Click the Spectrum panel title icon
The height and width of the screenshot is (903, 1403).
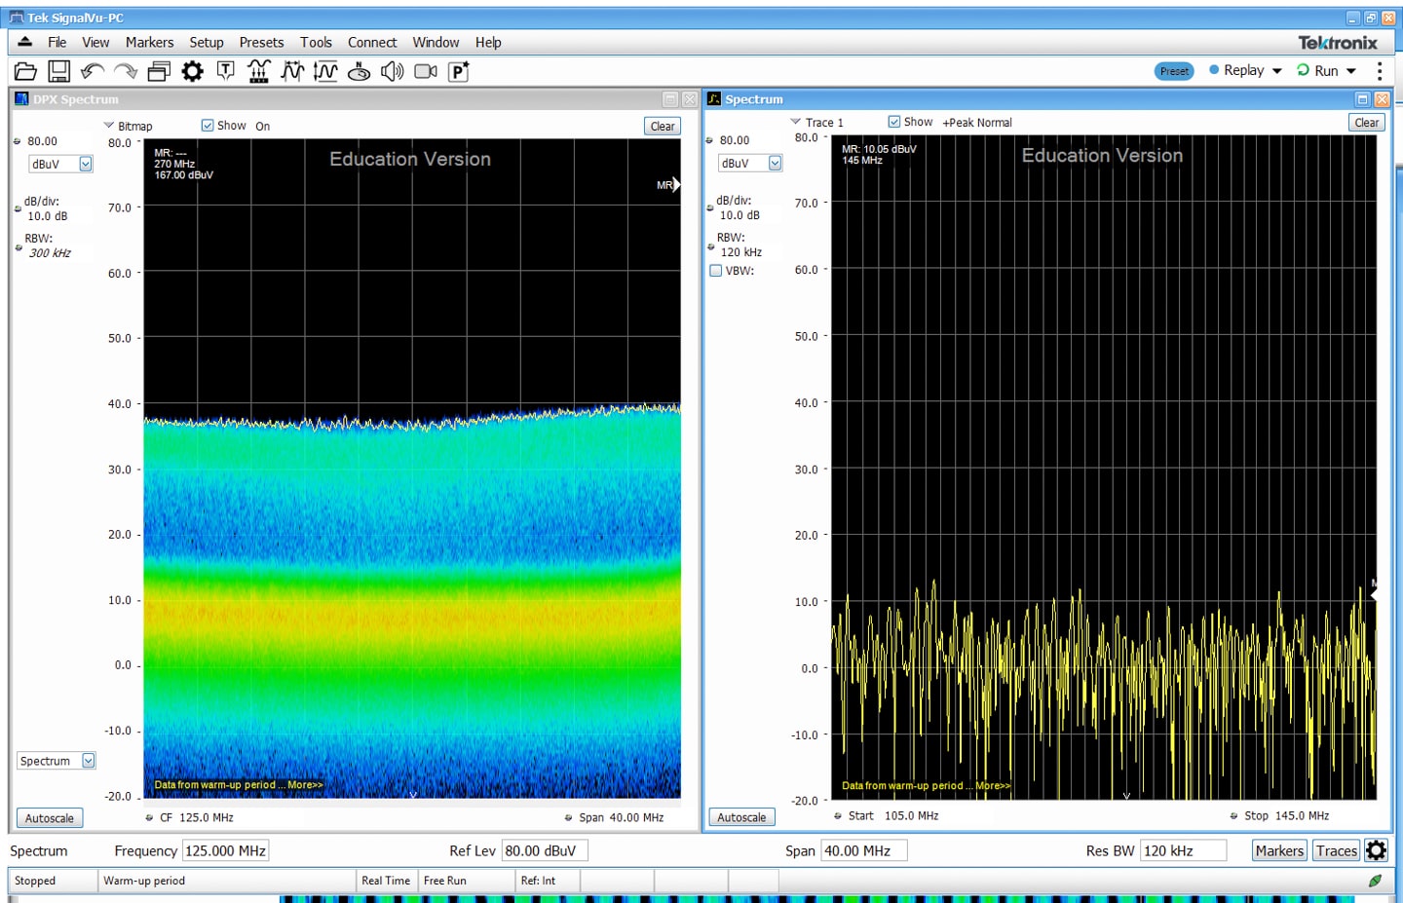coord(714,99)
